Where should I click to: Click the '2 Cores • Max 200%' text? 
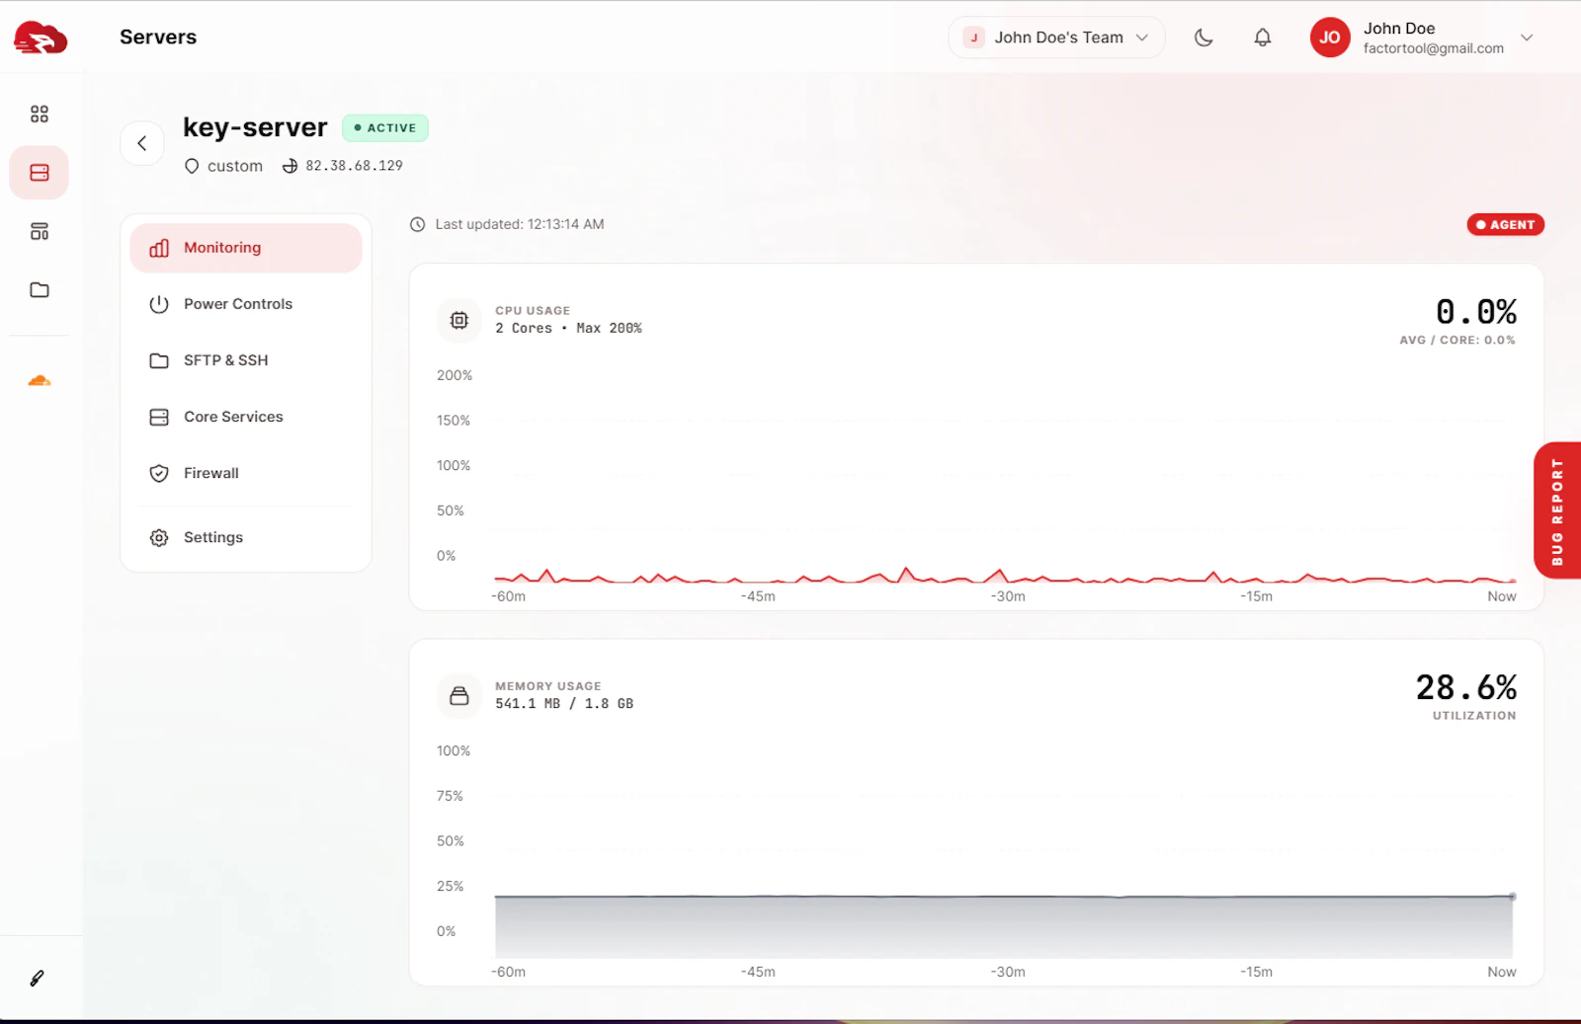pyautogui.click(x=568, y=329)
